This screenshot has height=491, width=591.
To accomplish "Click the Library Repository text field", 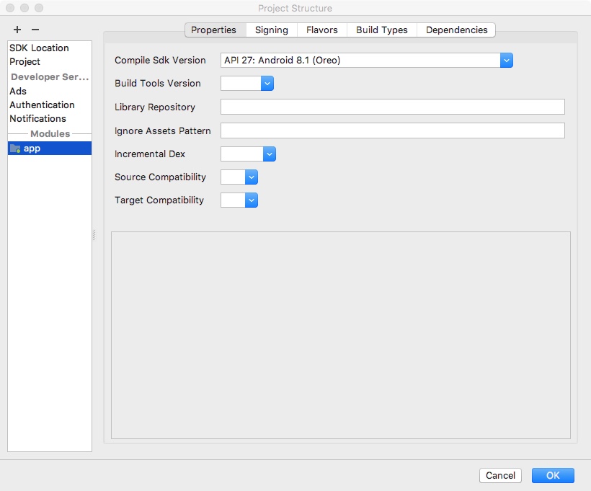I will (x=392, y=107).
